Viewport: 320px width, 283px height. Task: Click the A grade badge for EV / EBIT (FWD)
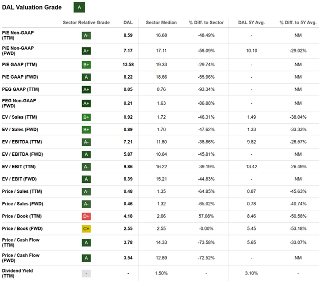tap(86, 179)
